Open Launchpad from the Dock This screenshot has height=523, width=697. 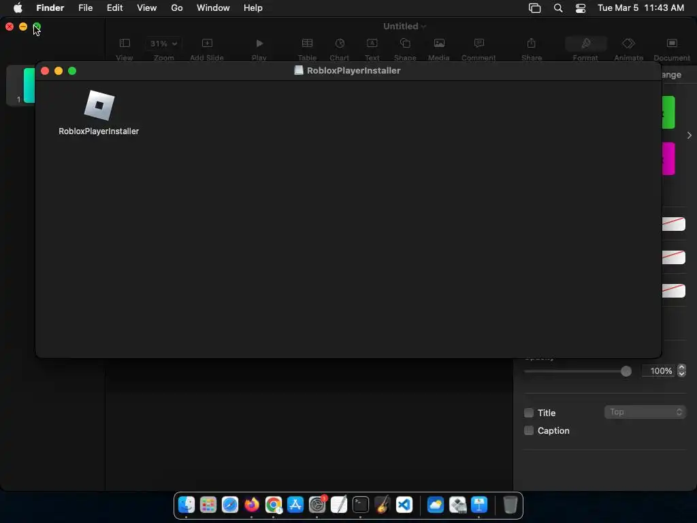208,505
